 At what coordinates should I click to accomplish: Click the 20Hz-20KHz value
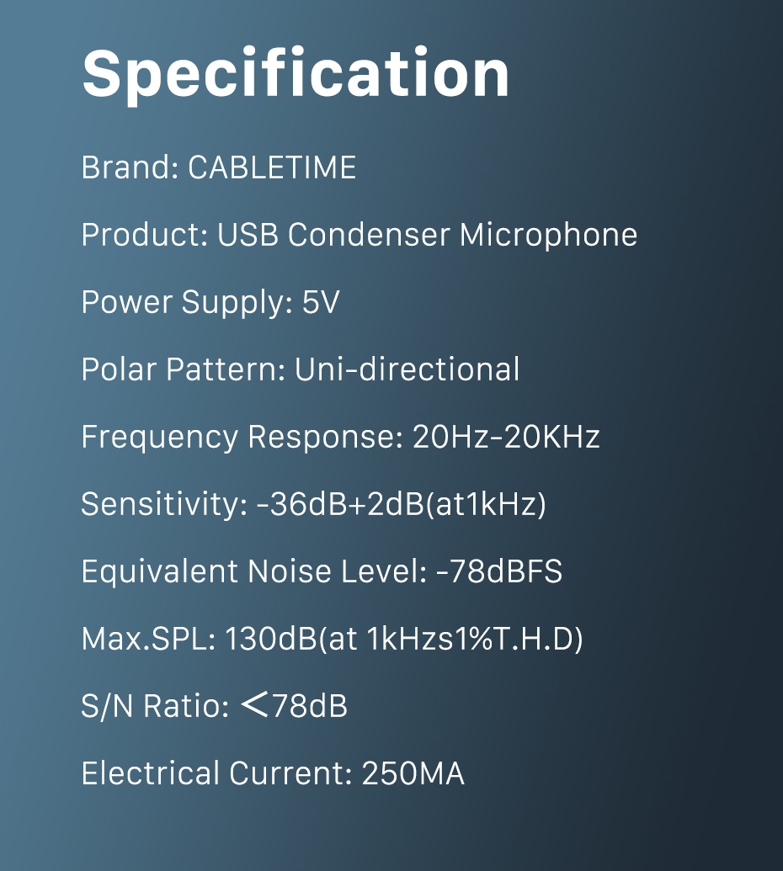pos(506,437)
